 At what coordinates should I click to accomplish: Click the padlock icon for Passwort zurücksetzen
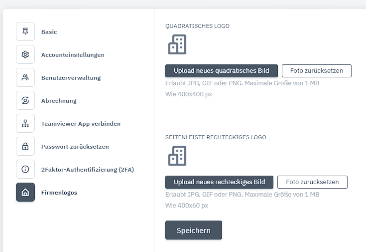[x=25, y=146]
